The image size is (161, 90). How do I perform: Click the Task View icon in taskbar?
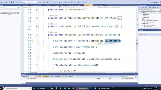pos(34,88)
